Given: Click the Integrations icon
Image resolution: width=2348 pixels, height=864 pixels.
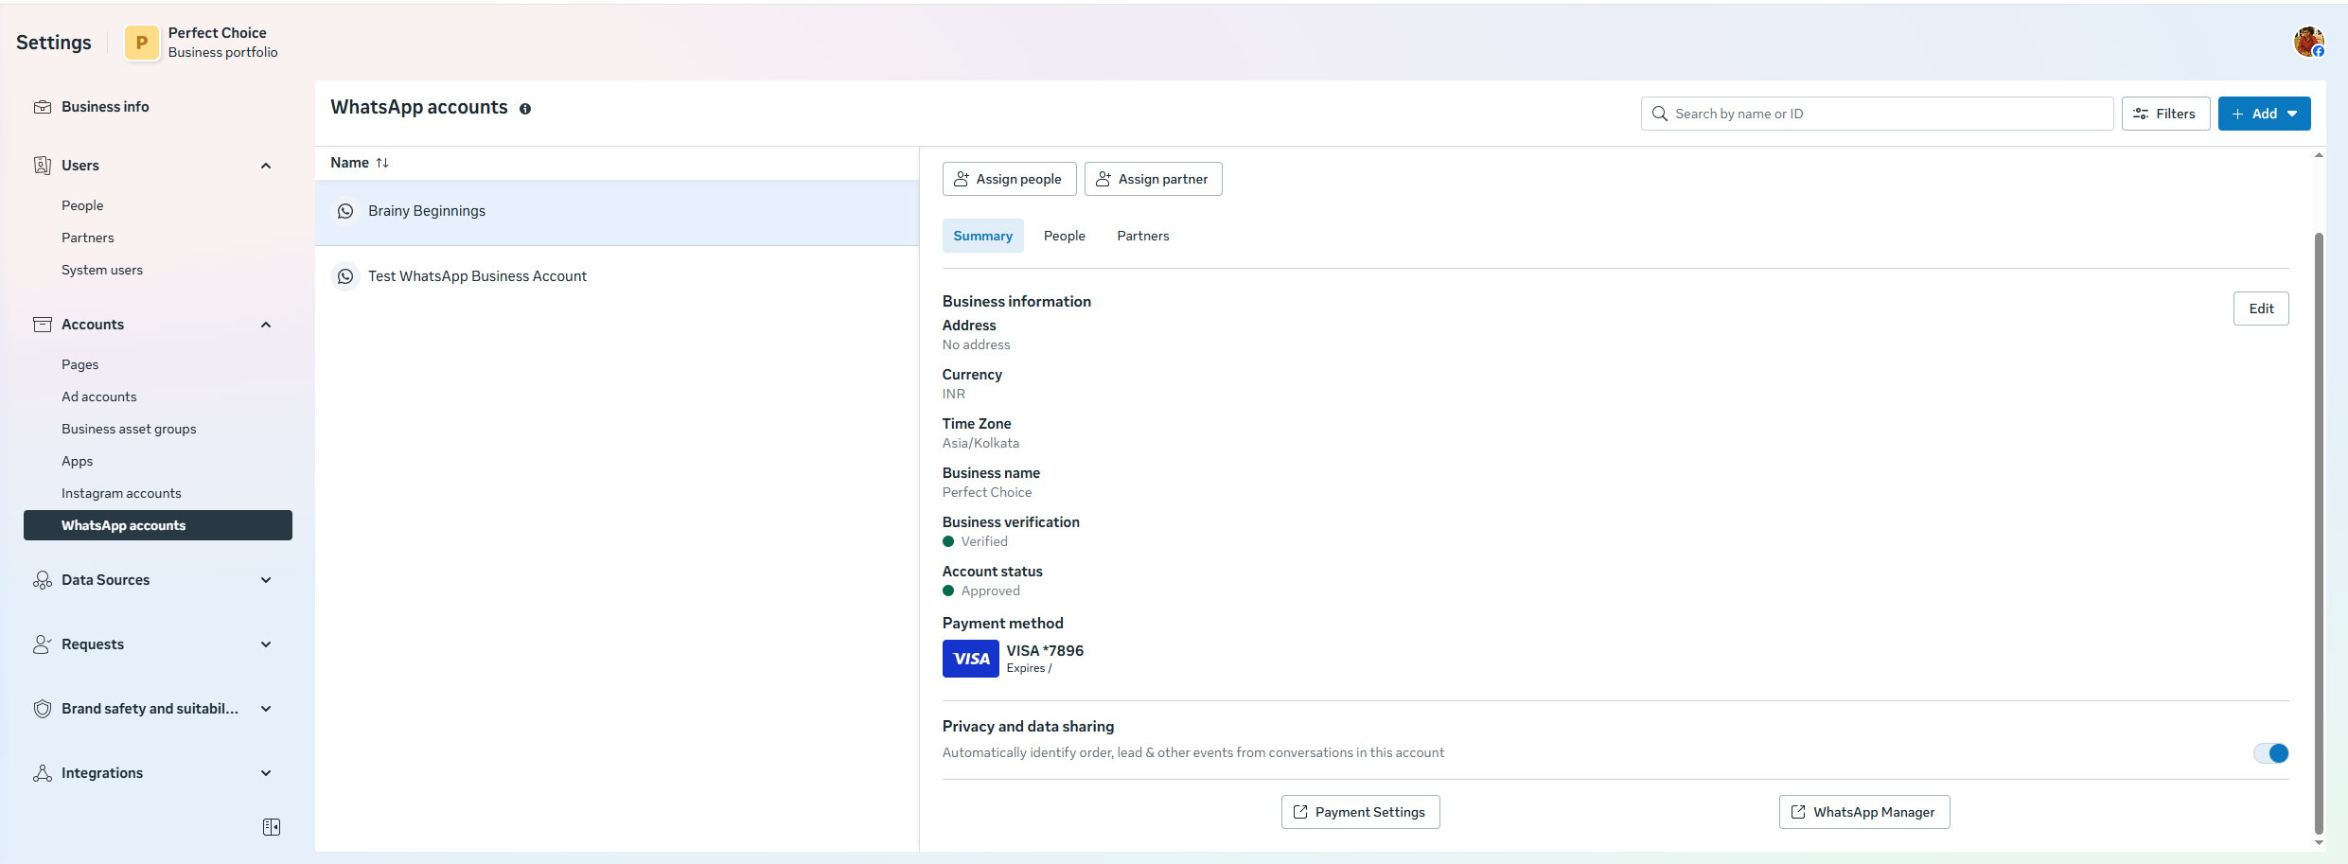Looking at the screenshot, I should (x=43, y=773).
